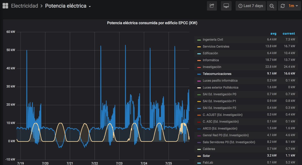Sort legend by avg column
The height and width of the screenshot is (165, 302).
click(273, 34)
